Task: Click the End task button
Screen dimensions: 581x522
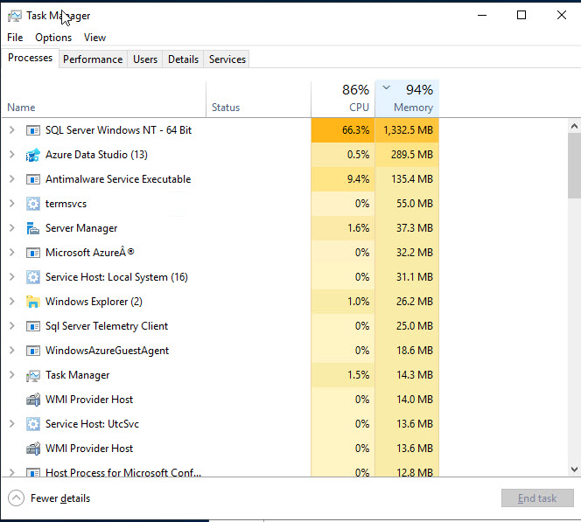Action: point(536,498)
